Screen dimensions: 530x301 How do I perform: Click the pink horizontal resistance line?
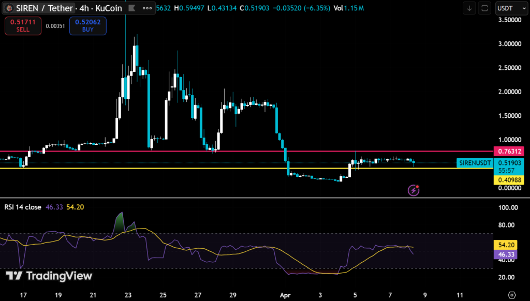[155, 152]
